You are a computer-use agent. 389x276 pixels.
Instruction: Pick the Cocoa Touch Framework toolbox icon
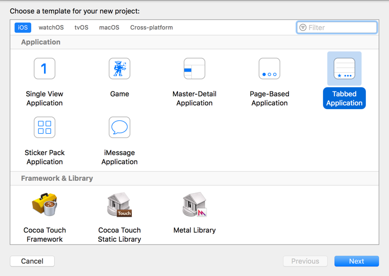pyautogui.click(x=44, y=205)
